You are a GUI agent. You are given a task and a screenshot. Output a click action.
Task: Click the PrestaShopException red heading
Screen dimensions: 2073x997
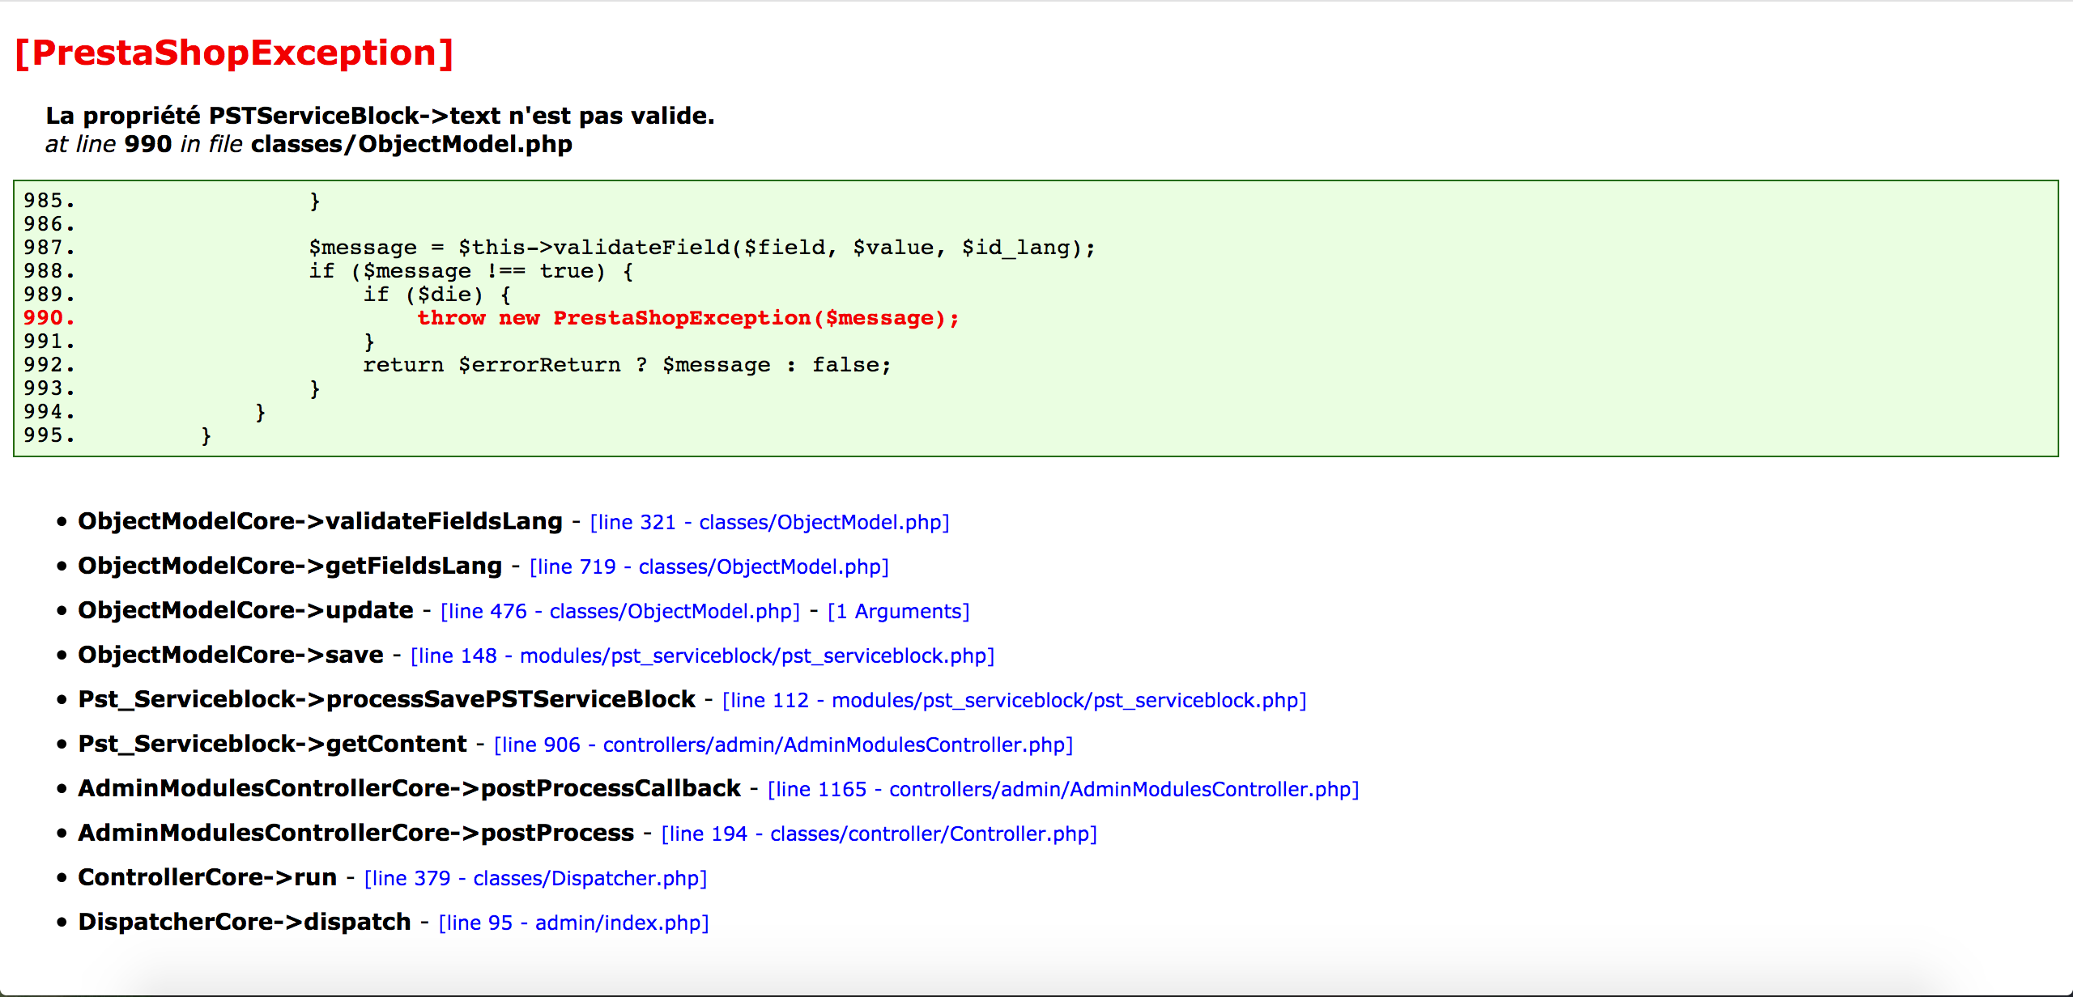pyautogui.click(x=235, y=53)
